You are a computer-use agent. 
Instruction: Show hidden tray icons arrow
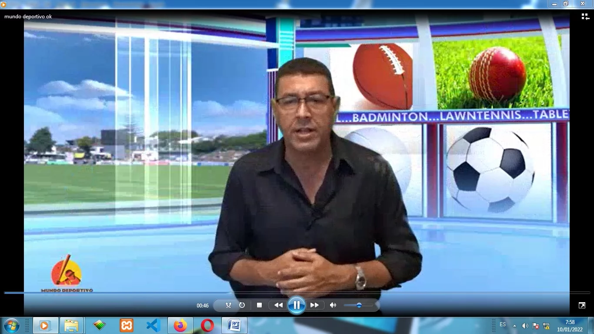coord(515,326)
